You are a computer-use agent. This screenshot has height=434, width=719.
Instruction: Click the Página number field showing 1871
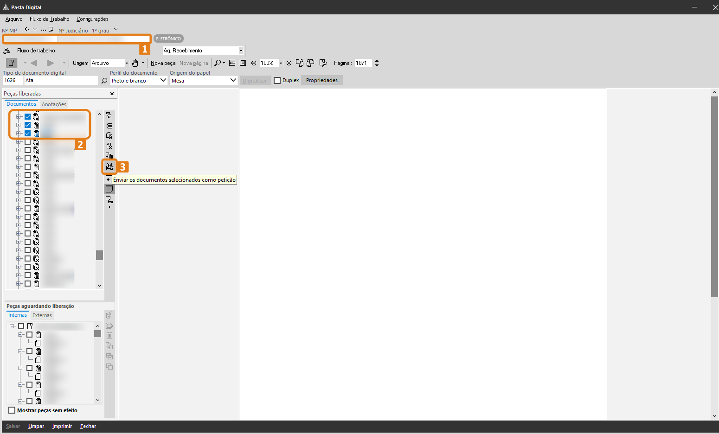[x=363, y=63]
